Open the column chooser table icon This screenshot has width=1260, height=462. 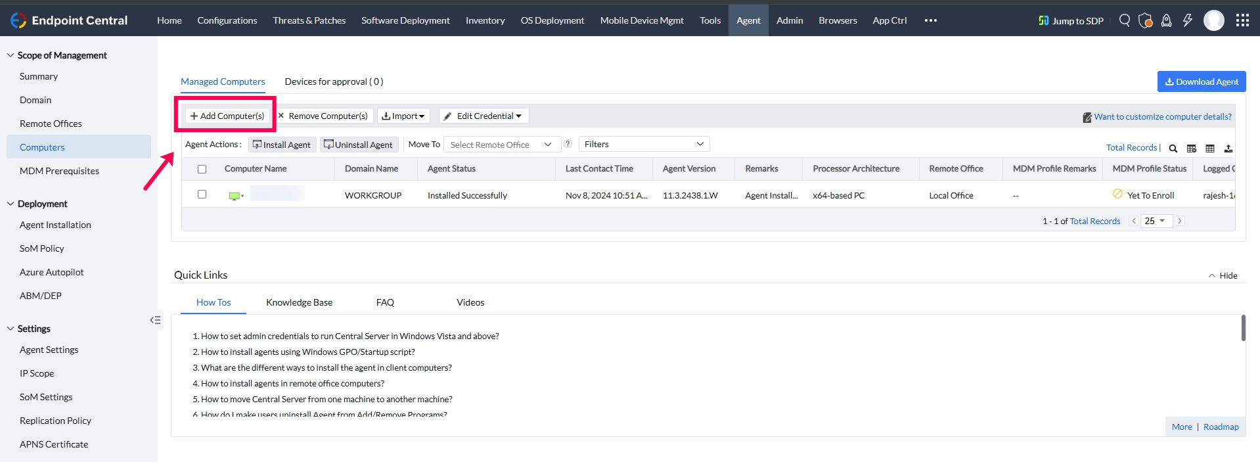coord(1192,149)
